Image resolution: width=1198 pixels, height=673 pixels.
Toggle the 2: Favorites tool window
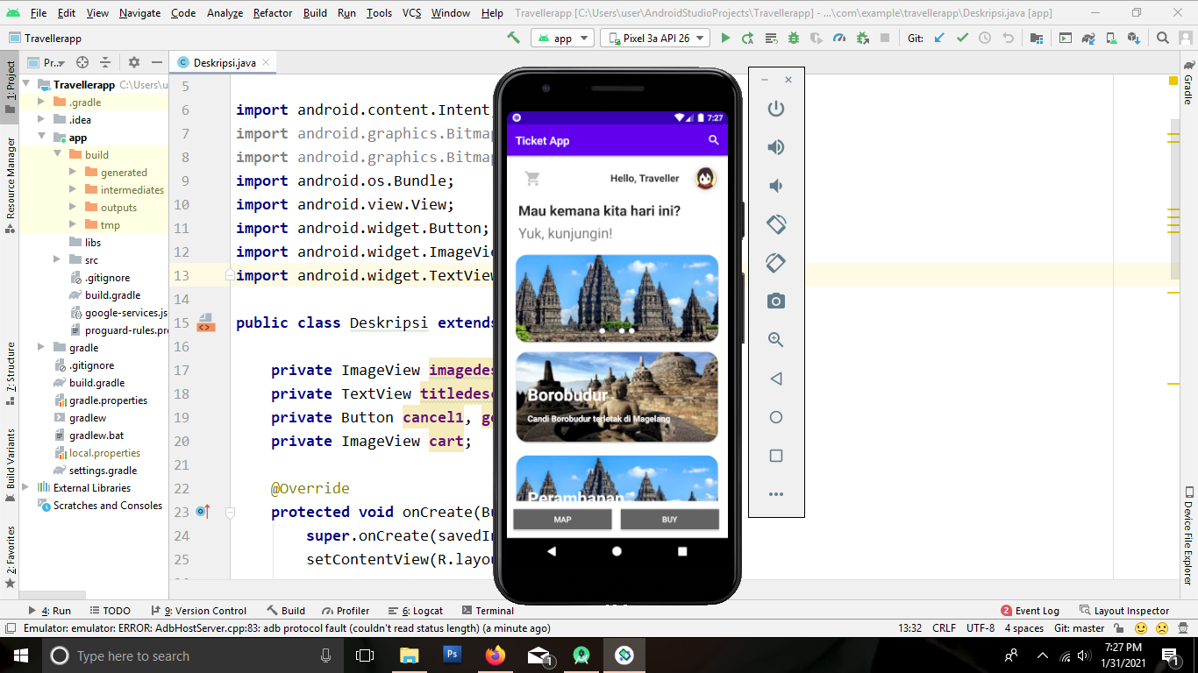point(10,556)
